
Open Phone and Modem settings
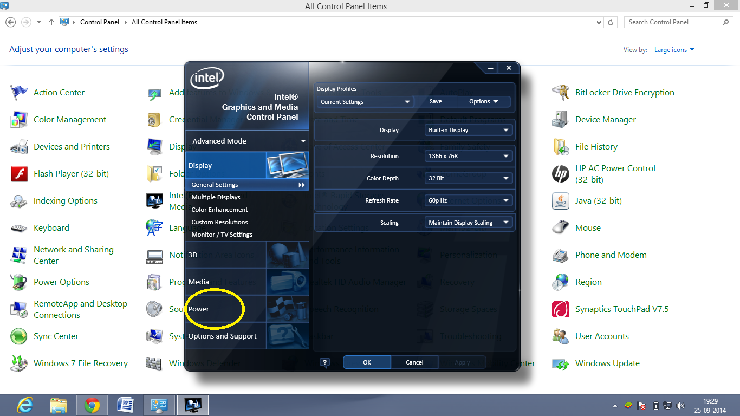point(599,255)
